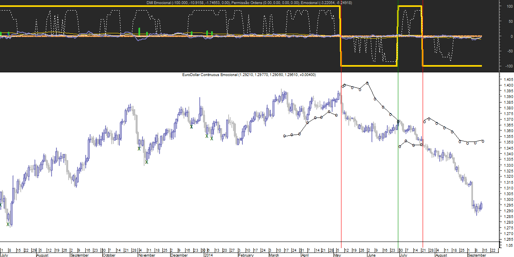Viewport: 514px width, 257px height.
Task: Click the 2014 year label on the time axis
Action: (208, 255)
